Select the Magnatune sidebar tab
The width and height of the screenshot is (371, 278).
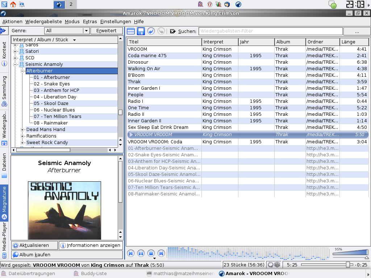(4, 203)
